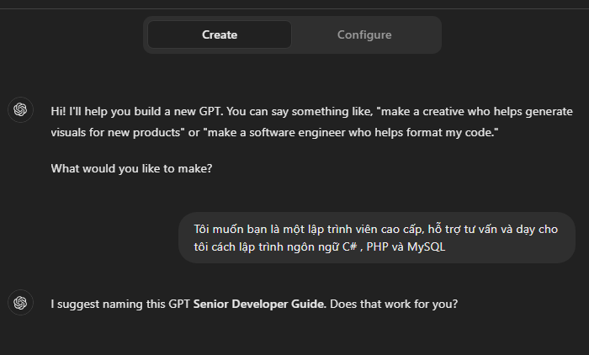Click the "You can say something like" text
Viewport: 589px width, 355px height.
point(300,112)
